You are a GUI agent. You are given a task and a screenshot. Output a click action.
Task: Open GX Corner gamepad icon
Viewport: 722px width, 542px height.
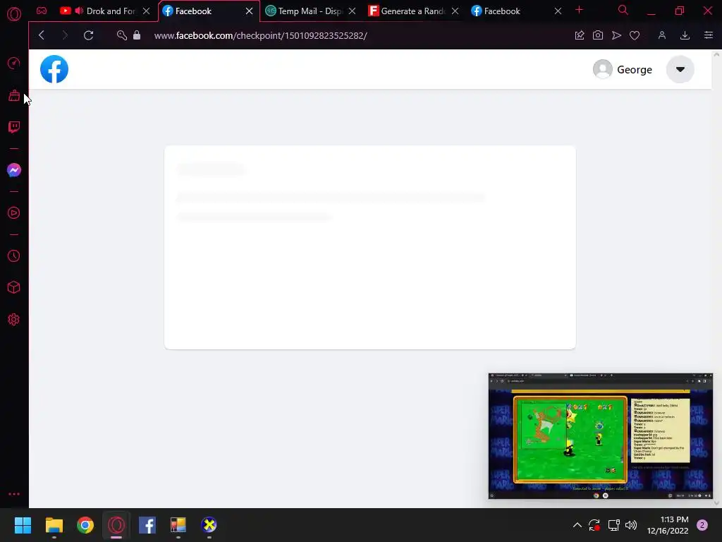(x=42, y=11)
